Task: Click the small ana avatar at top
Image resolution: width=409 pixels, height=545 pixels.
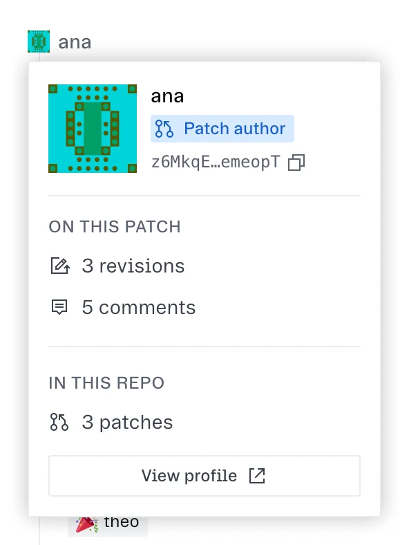Action: 39,41
